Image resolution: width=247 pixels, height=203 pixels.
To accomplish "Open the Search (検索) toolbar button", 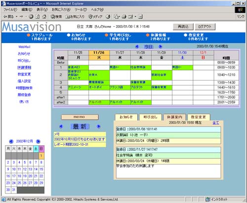I will 56,17.
